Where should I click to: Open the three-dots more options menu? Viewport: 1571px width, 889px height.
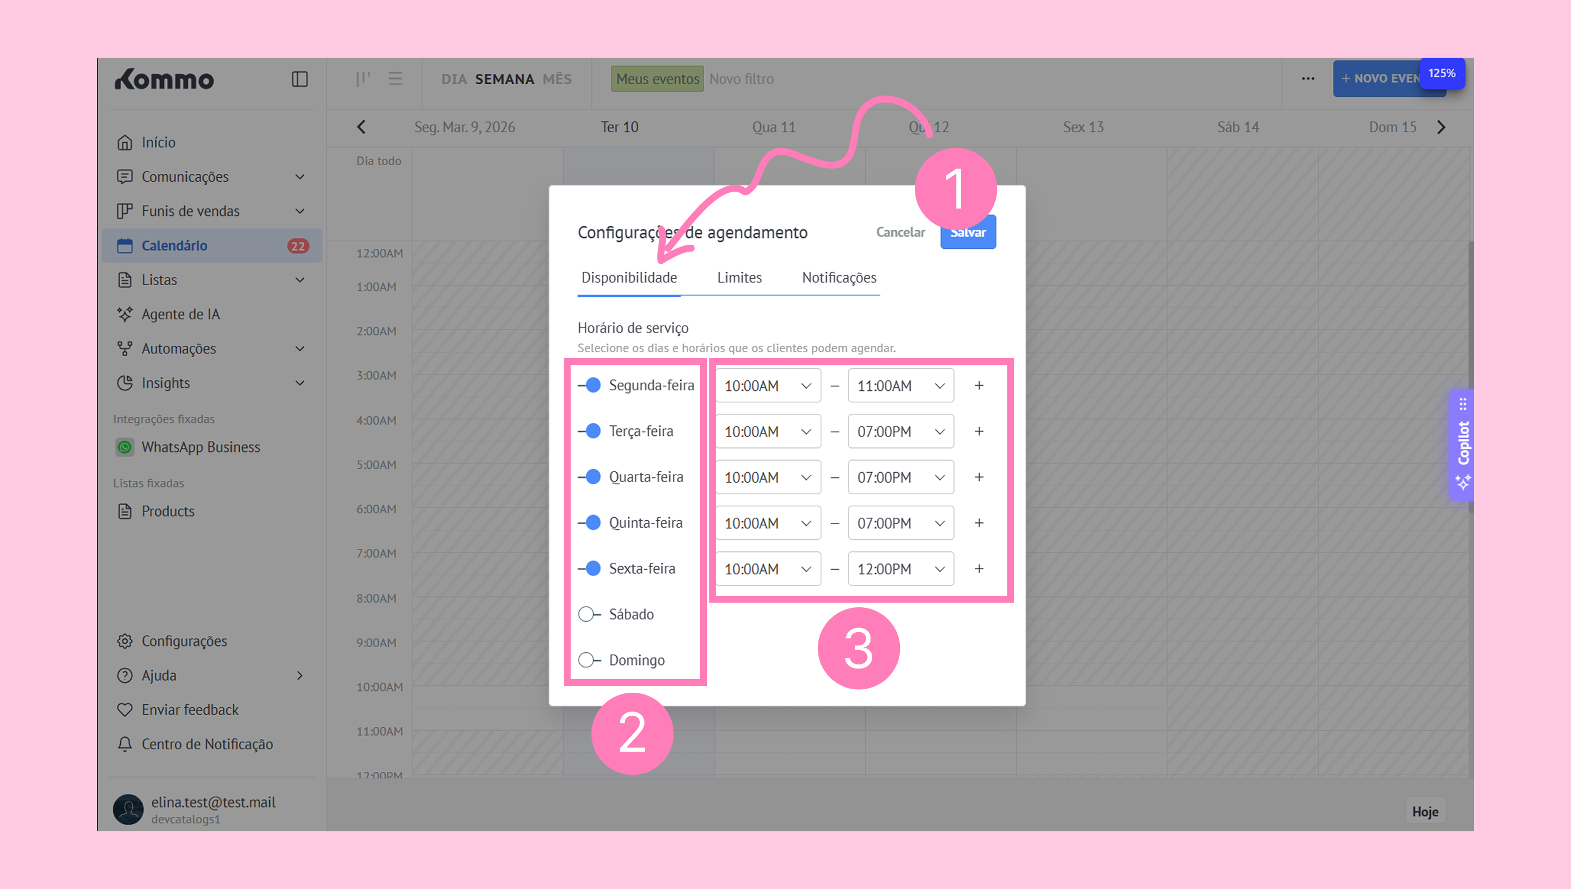[1308, 79]
